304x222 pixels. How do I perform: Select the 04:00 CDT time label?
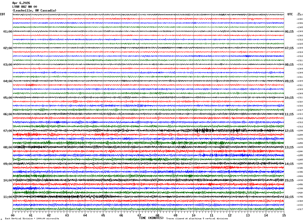8,81
